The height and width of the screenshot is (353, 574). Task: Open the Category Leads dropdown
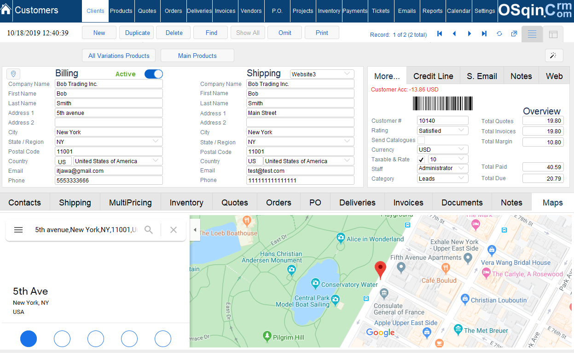click(x=443, y=178)
